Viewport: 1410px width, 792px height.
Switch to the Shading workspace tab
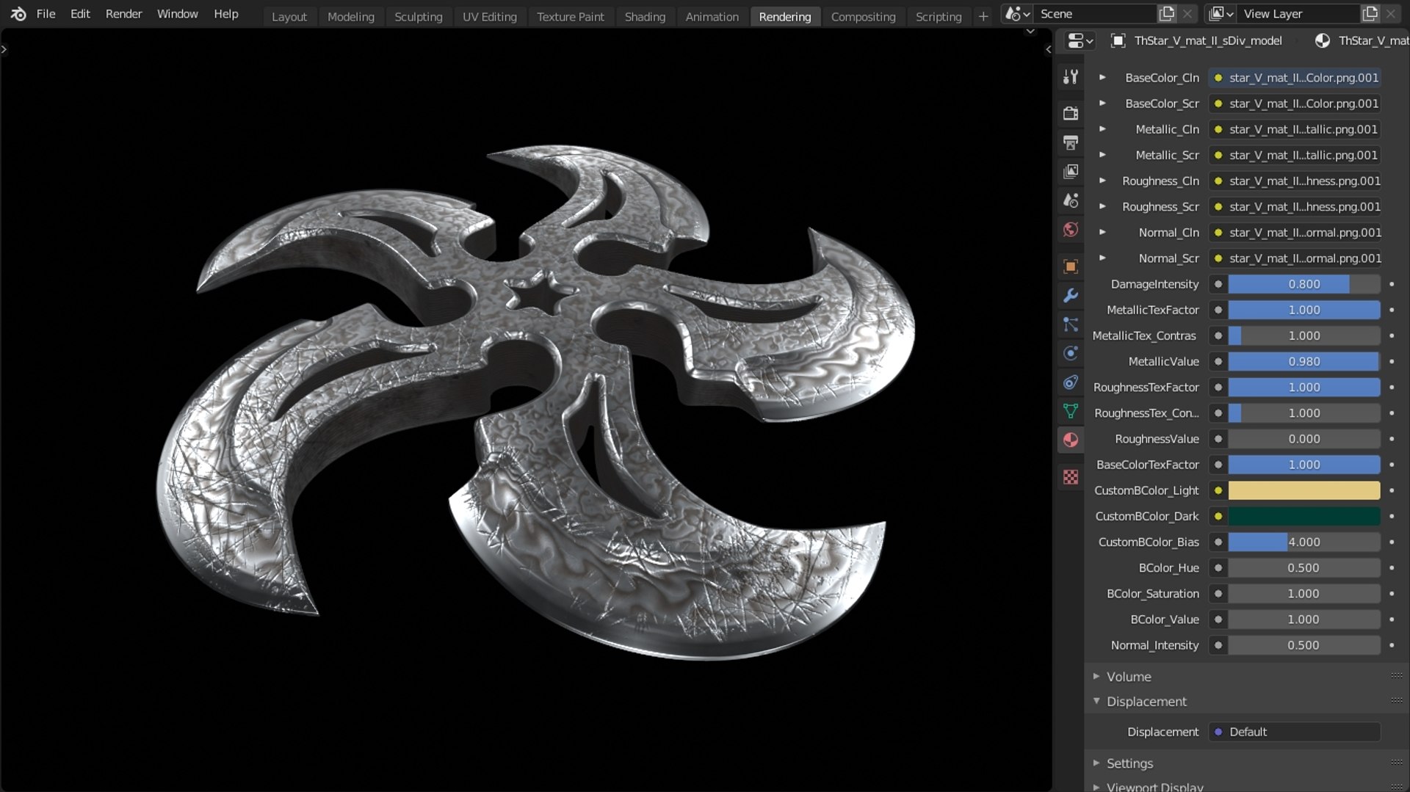tap(645, 16)
